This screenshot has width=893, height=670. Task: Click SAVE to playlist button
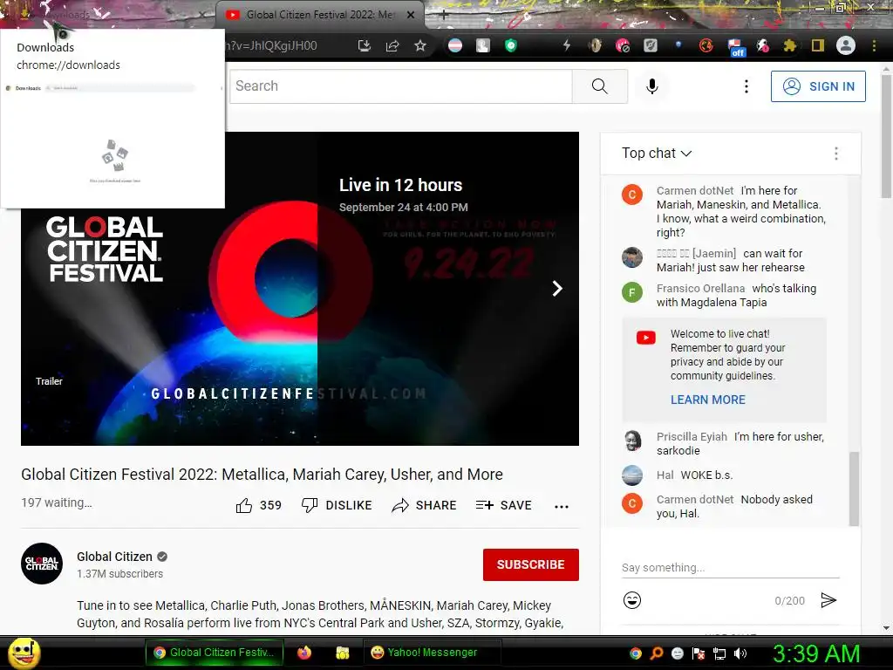(x=503, y=505)
